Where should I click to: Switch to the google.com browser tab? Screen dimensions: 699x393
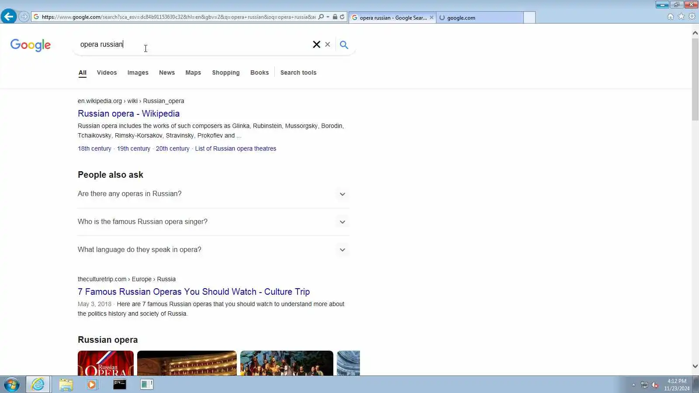[x=480, y=17]
